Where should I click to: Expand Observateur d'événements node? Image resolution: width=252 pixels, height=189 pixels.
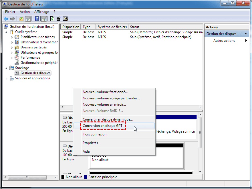point(12,42)
